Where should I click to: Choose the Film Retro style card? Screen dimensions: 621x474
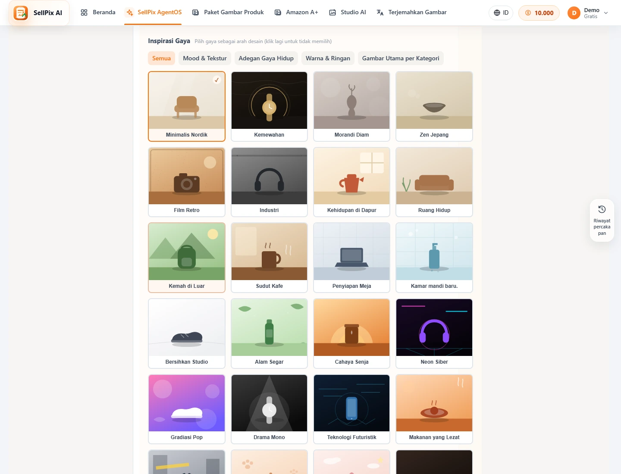pyautogui.click(x=187, y=182)
